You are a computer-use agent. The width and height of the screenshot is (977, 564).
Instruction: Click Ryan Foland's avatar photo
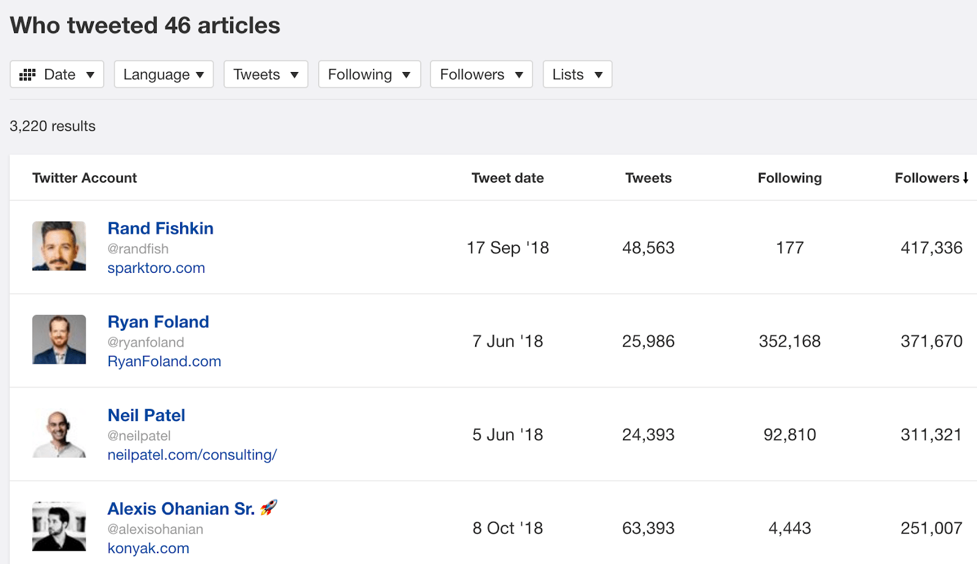click(x=59, y=339)
